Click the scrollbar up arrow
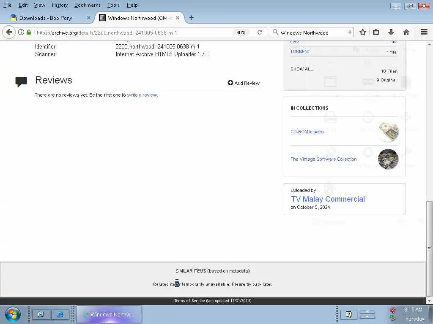The width and height of the screenshot is (433, 324). coord(429,44)
